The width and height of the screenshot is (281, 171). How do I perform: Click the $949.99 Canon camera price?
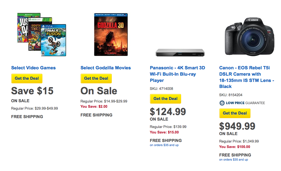(x=237, y=126)
